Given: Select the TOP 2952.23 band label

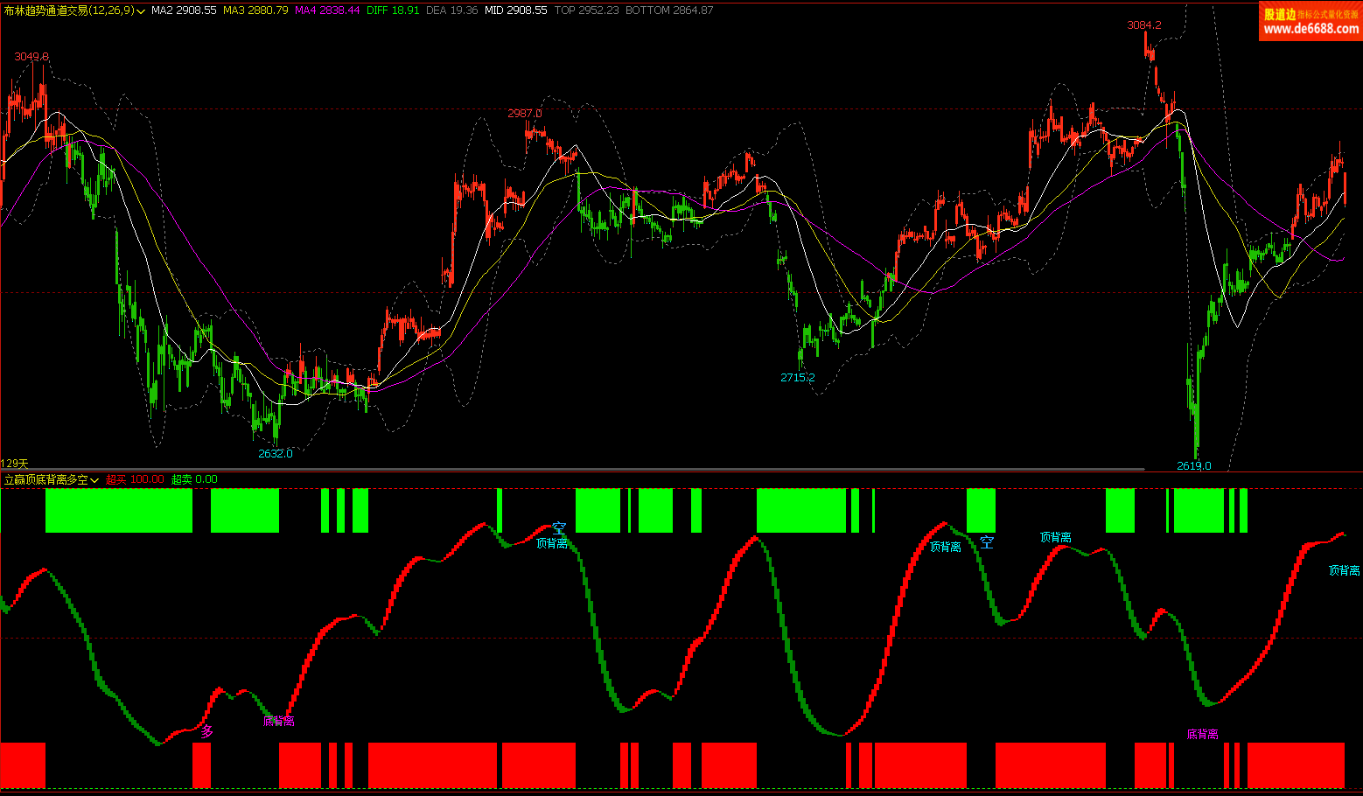Looking at the screenshot, I should 586,10.
